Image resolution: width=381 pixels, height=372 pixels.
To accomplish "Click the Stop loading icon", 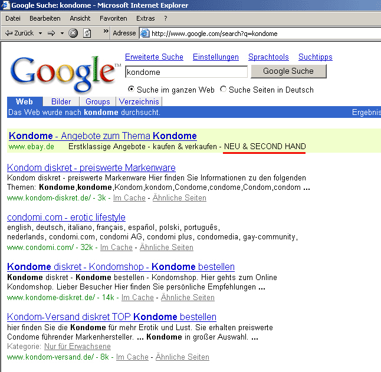I will click(73, 33).
